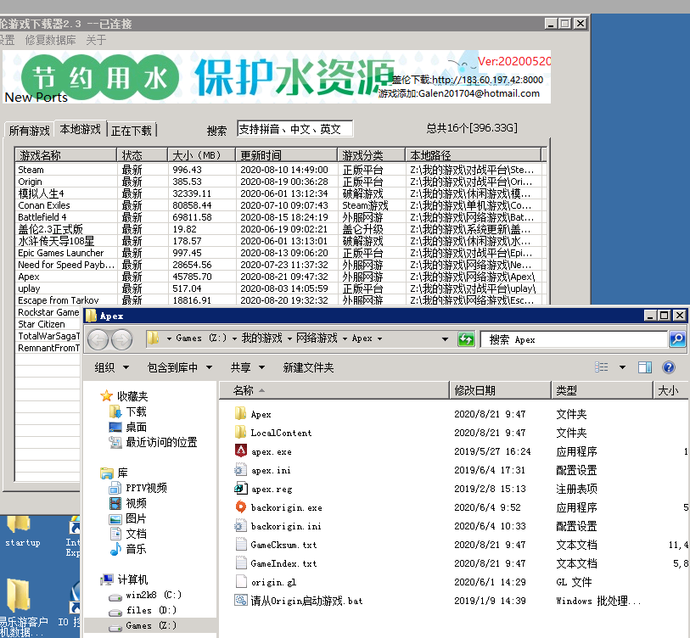Select the apex.reg registry file
This screenshot has height=638, width=690.
(263, 489)
